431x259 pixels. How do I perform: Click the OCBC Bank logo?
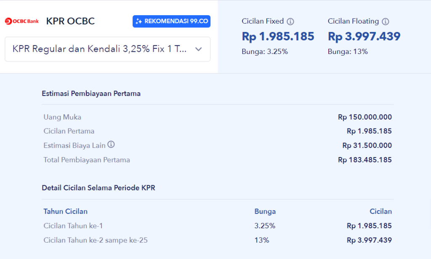pos(21,20)
